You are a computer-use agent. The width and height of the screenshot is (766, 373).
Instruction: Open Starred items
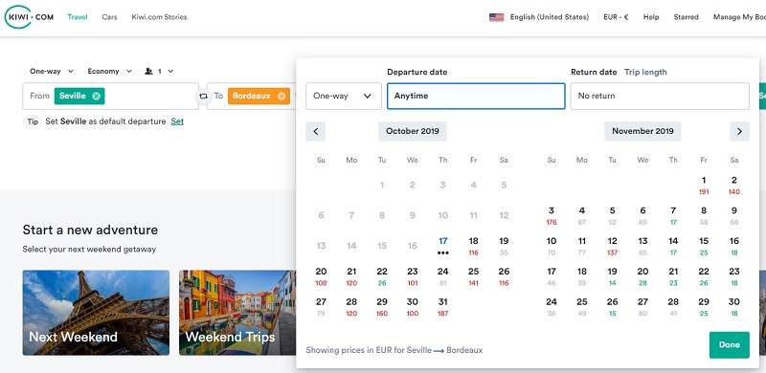(686, 17)
